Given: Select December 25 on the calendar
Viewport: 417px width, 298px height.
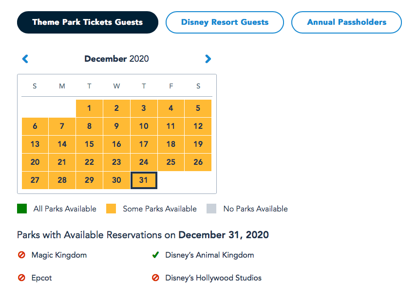Looking at the screenshot, I should [171, 162].
